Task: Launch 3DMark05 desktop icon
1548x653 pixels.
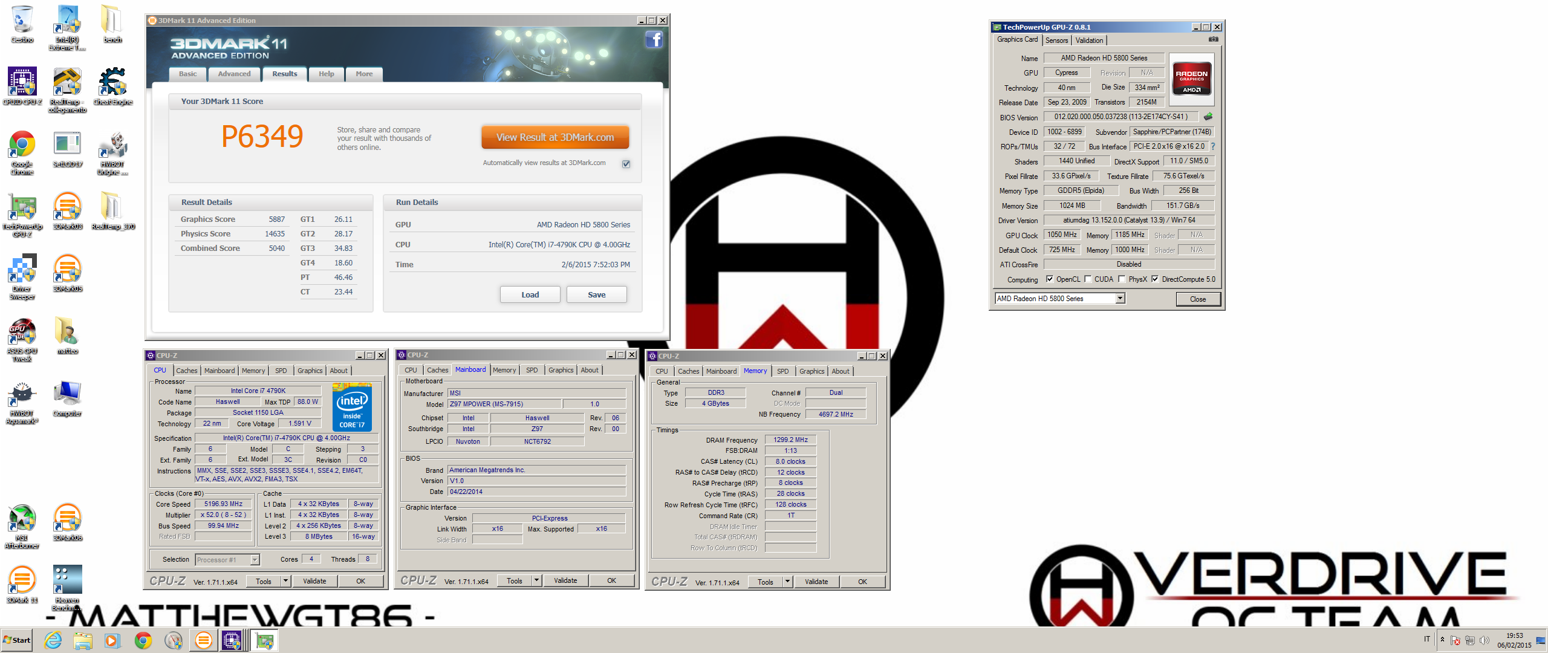Action: [x=67, y=273]
